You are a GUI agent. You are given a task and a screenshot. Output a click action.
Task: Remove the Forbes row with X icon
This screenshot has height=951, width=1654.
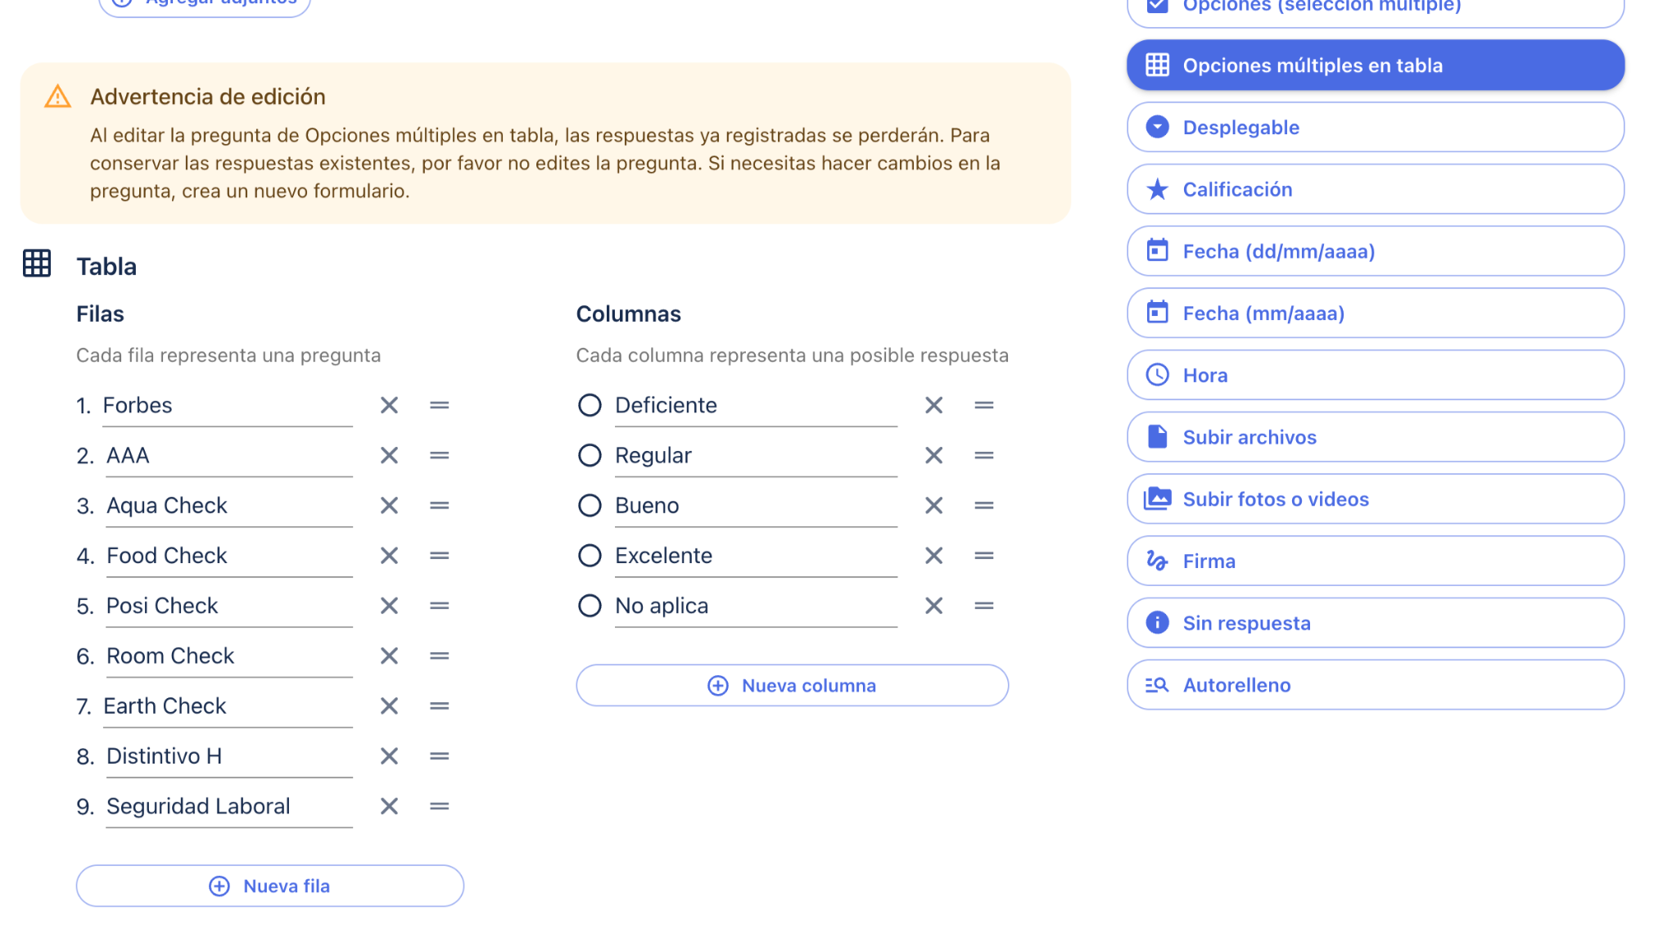tap(389, 405)
